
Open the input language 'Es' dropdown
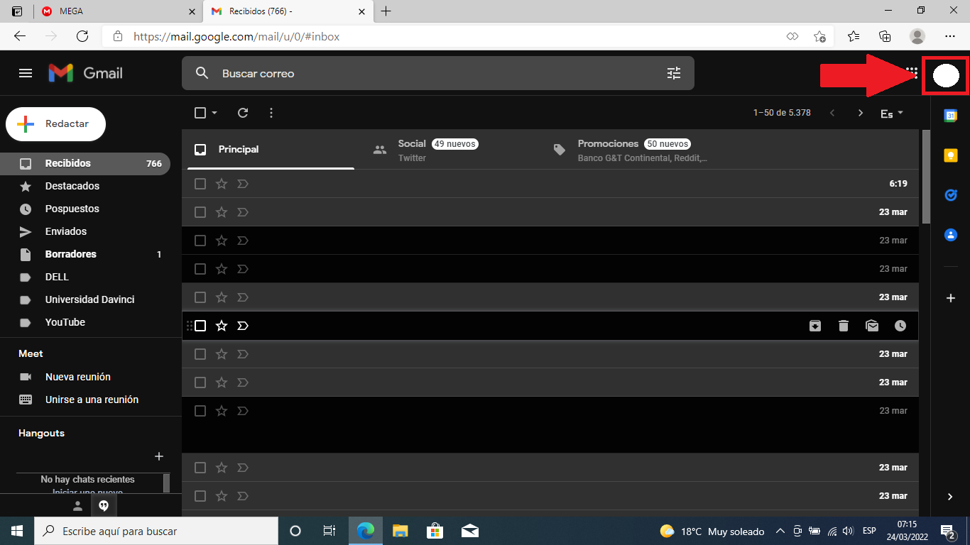[892, 114]
